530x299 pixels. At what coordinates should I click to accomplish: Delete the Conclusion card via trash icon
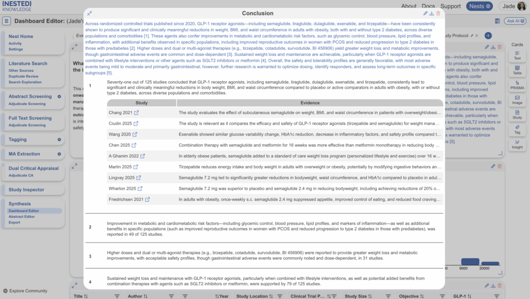[438, 13]
